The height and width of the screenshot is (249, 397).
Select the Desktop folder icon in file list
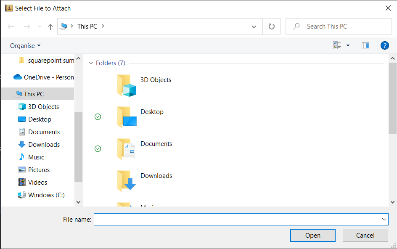tap(127, 117)
